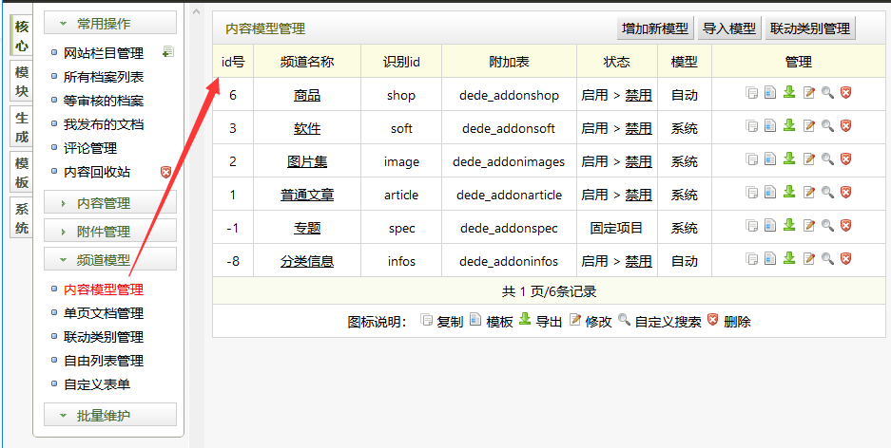The height and width of the screenshot is (448, 891).
Task: Disable the 软件 model via 禁用 link
Action: (x=638, y=129)
